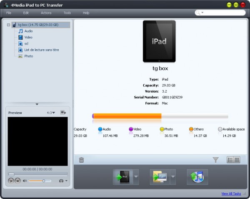This screenshot has height=199, width=250.
Task: Take a snapshot with the camera icon
Action: [62, 181]
